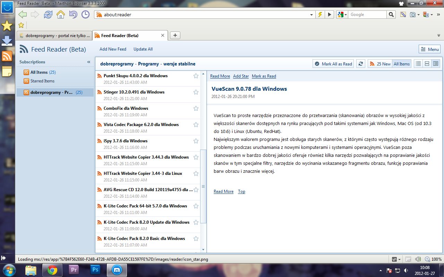Click the lightning bolt engine switch icon
The width and height of the screenshot is (444, 277).
[320, 15]
